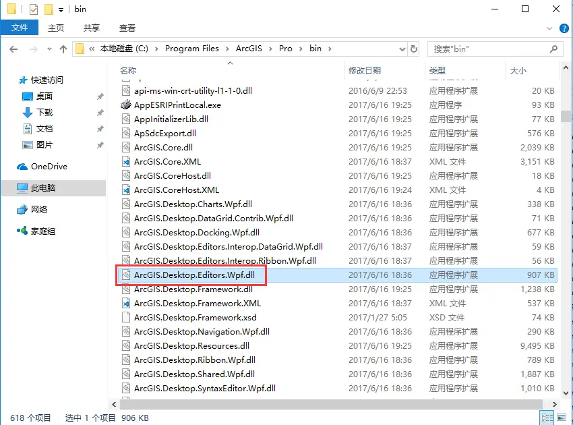Viewport: 573px width, 425px height.
Task: Select file ArcGIS.Core.dll
Action: (x=163, y=147)
